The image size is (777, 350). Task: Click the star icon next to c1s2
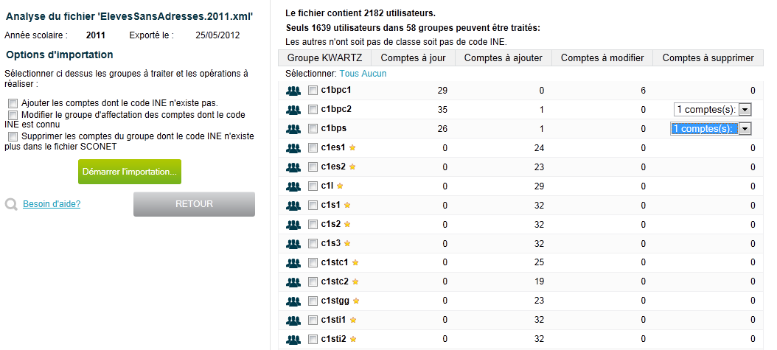[x=347, y=224]
